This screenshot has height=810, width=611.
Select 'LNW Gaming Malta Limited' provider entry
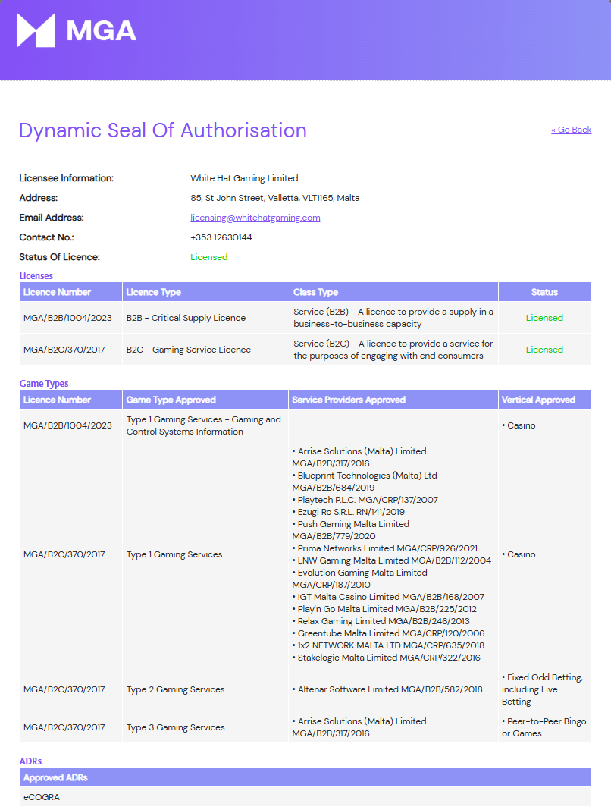391,560
